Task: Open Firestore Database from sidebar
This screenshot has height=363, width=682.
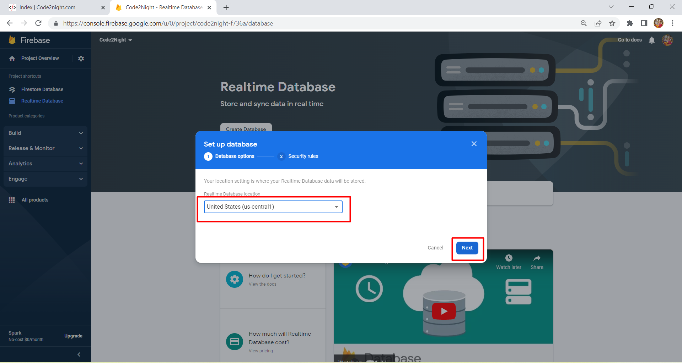Action: [x=42, y=89]
